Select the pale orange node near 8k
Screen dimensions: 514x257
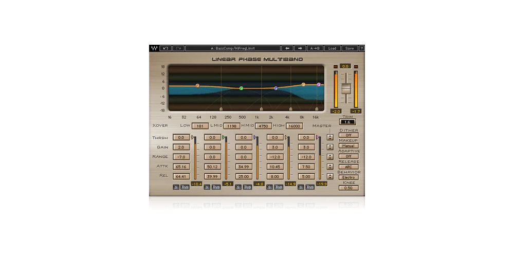tap(303, 85)
